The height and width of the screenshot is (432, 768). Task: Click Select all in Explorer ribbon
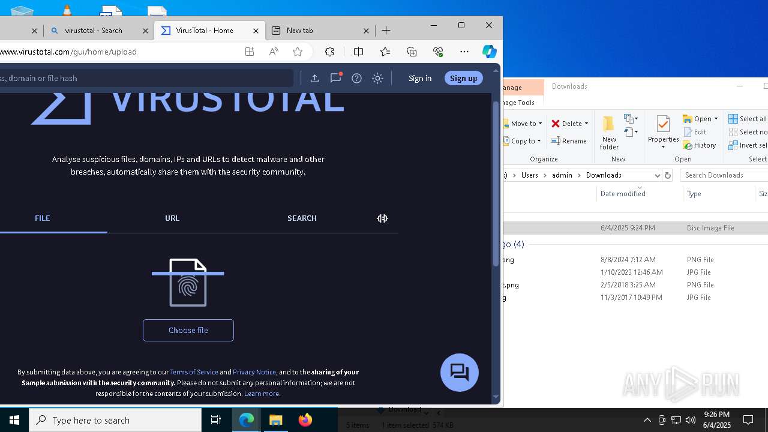click(748, 119)
